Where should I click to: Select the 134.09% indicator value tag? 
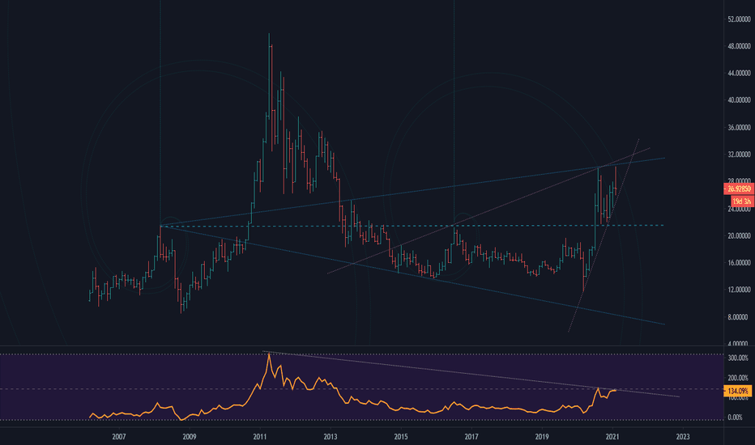(738, 391)
